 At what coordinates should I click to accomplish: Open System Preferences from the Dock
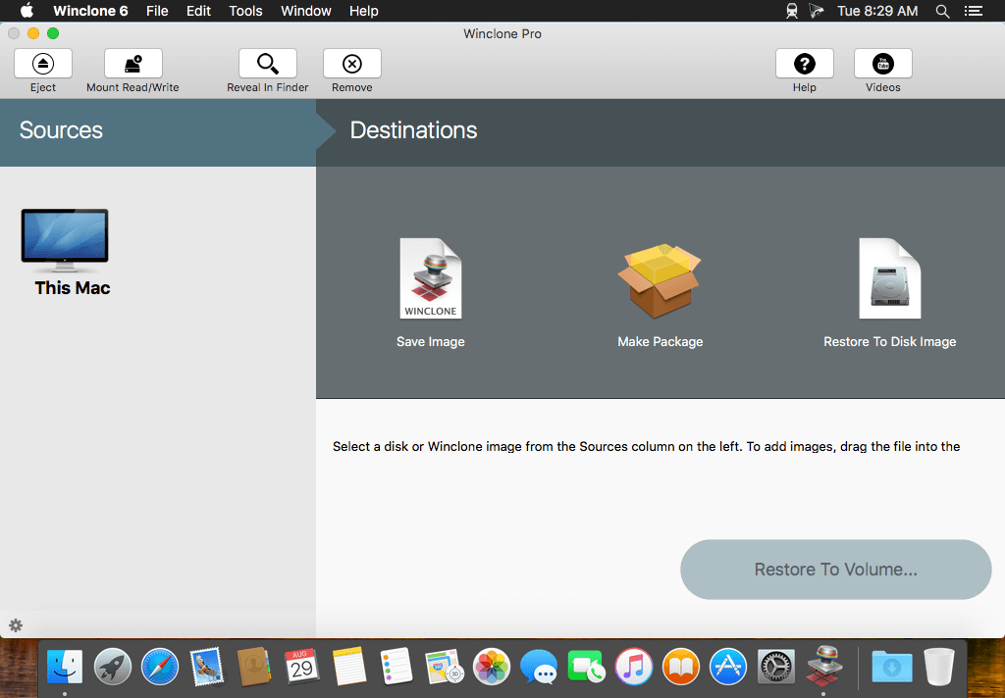click(775, 667)
